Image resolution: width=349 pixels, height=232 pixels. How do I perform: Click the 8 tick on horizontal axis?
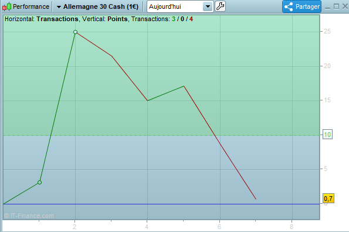click(292, 227)
